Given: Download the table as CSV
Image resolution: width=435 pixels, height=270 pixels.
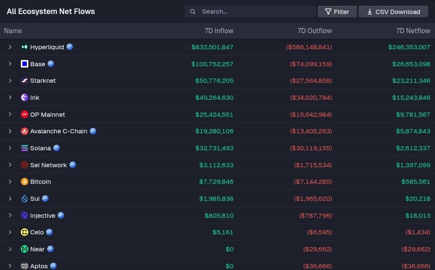Looking at the screenshot, I should 393,11.
